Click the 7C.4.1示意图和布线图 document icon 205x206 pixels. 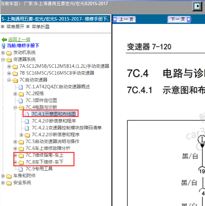tap(27, 114)
